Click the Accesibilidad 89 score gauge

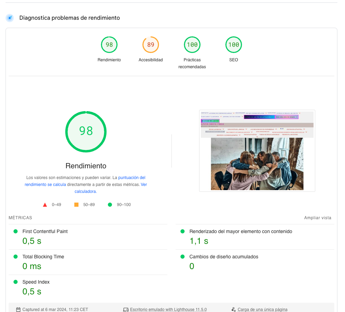coord(151,45)
